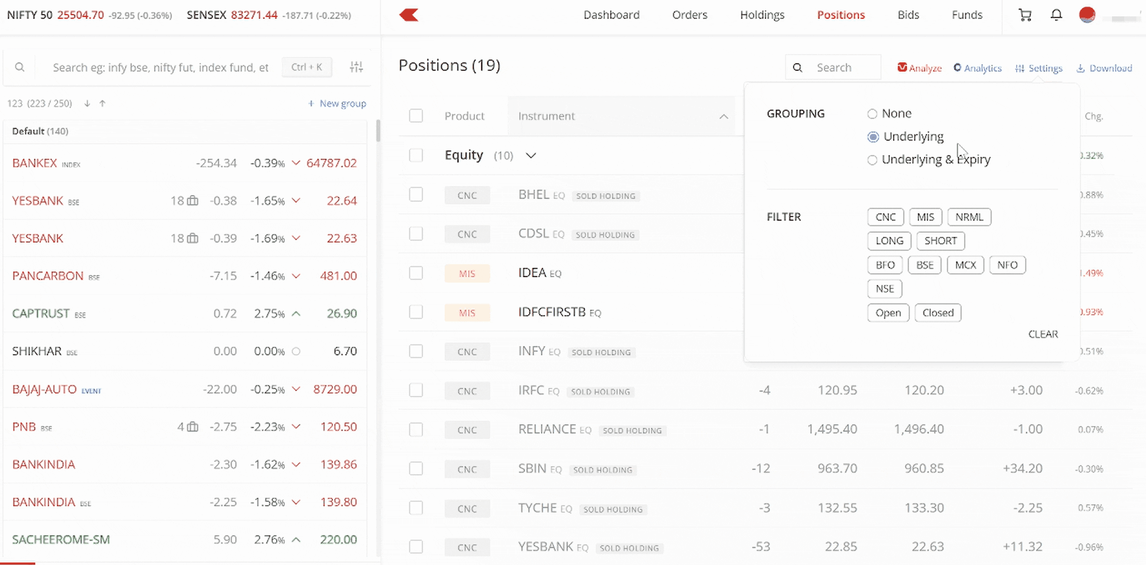Screen dimensions: 1146x565
Task: Click the Download positions icon
Action: tap(1080, 69)
